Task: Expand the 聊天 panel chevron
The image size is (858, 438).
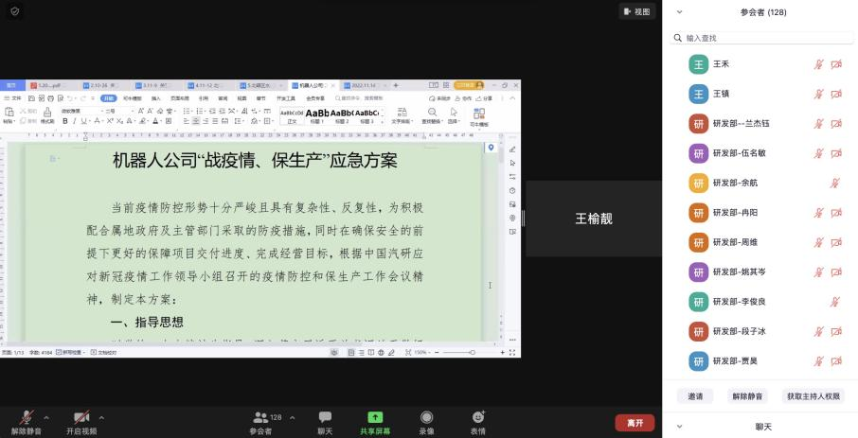Action: click(x=679, y=427)
